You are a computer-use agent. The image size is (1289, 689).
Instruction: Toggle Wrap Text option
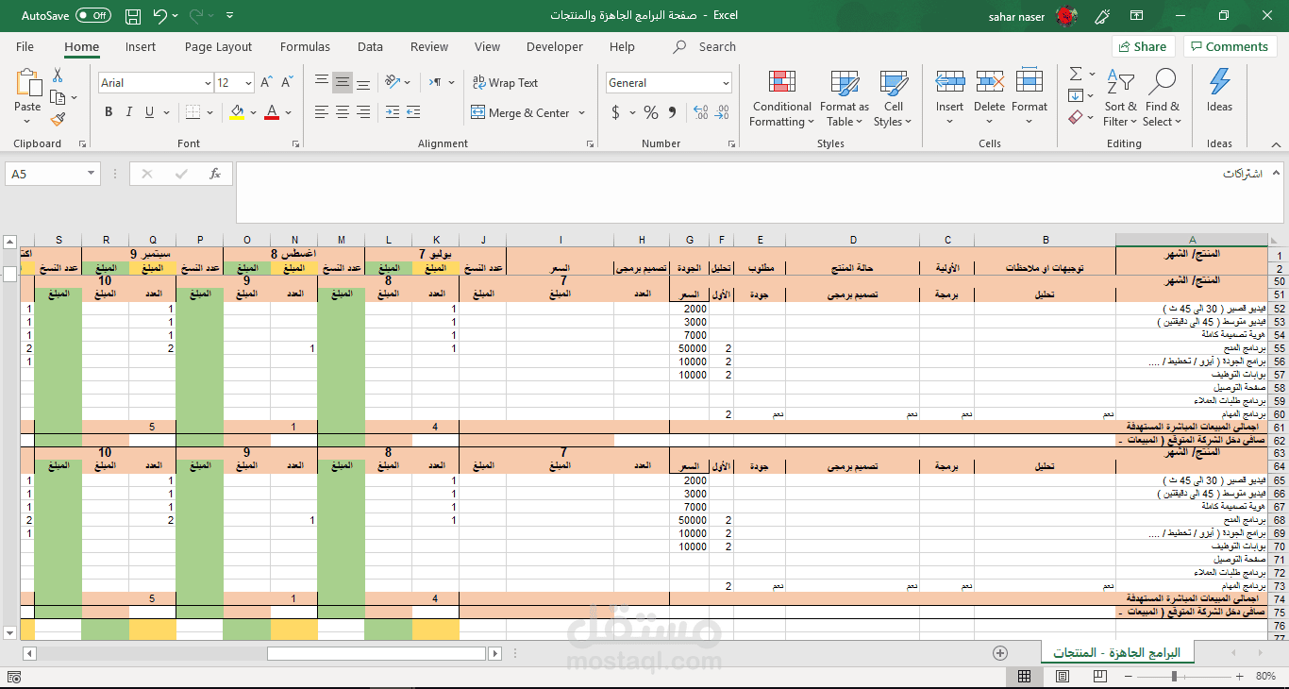(x=505, y=83)
